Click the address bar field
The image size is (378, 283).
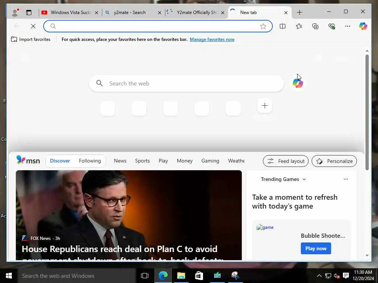pyautogui.click(x=158, y=26)
